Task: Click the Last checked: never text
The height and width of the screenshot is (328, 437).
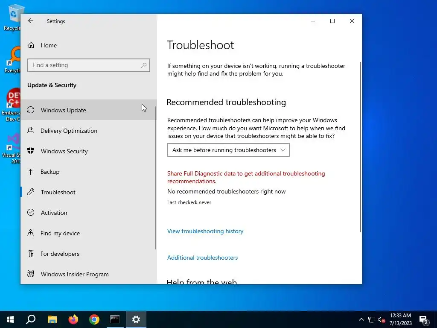Action: coord(189,202)
